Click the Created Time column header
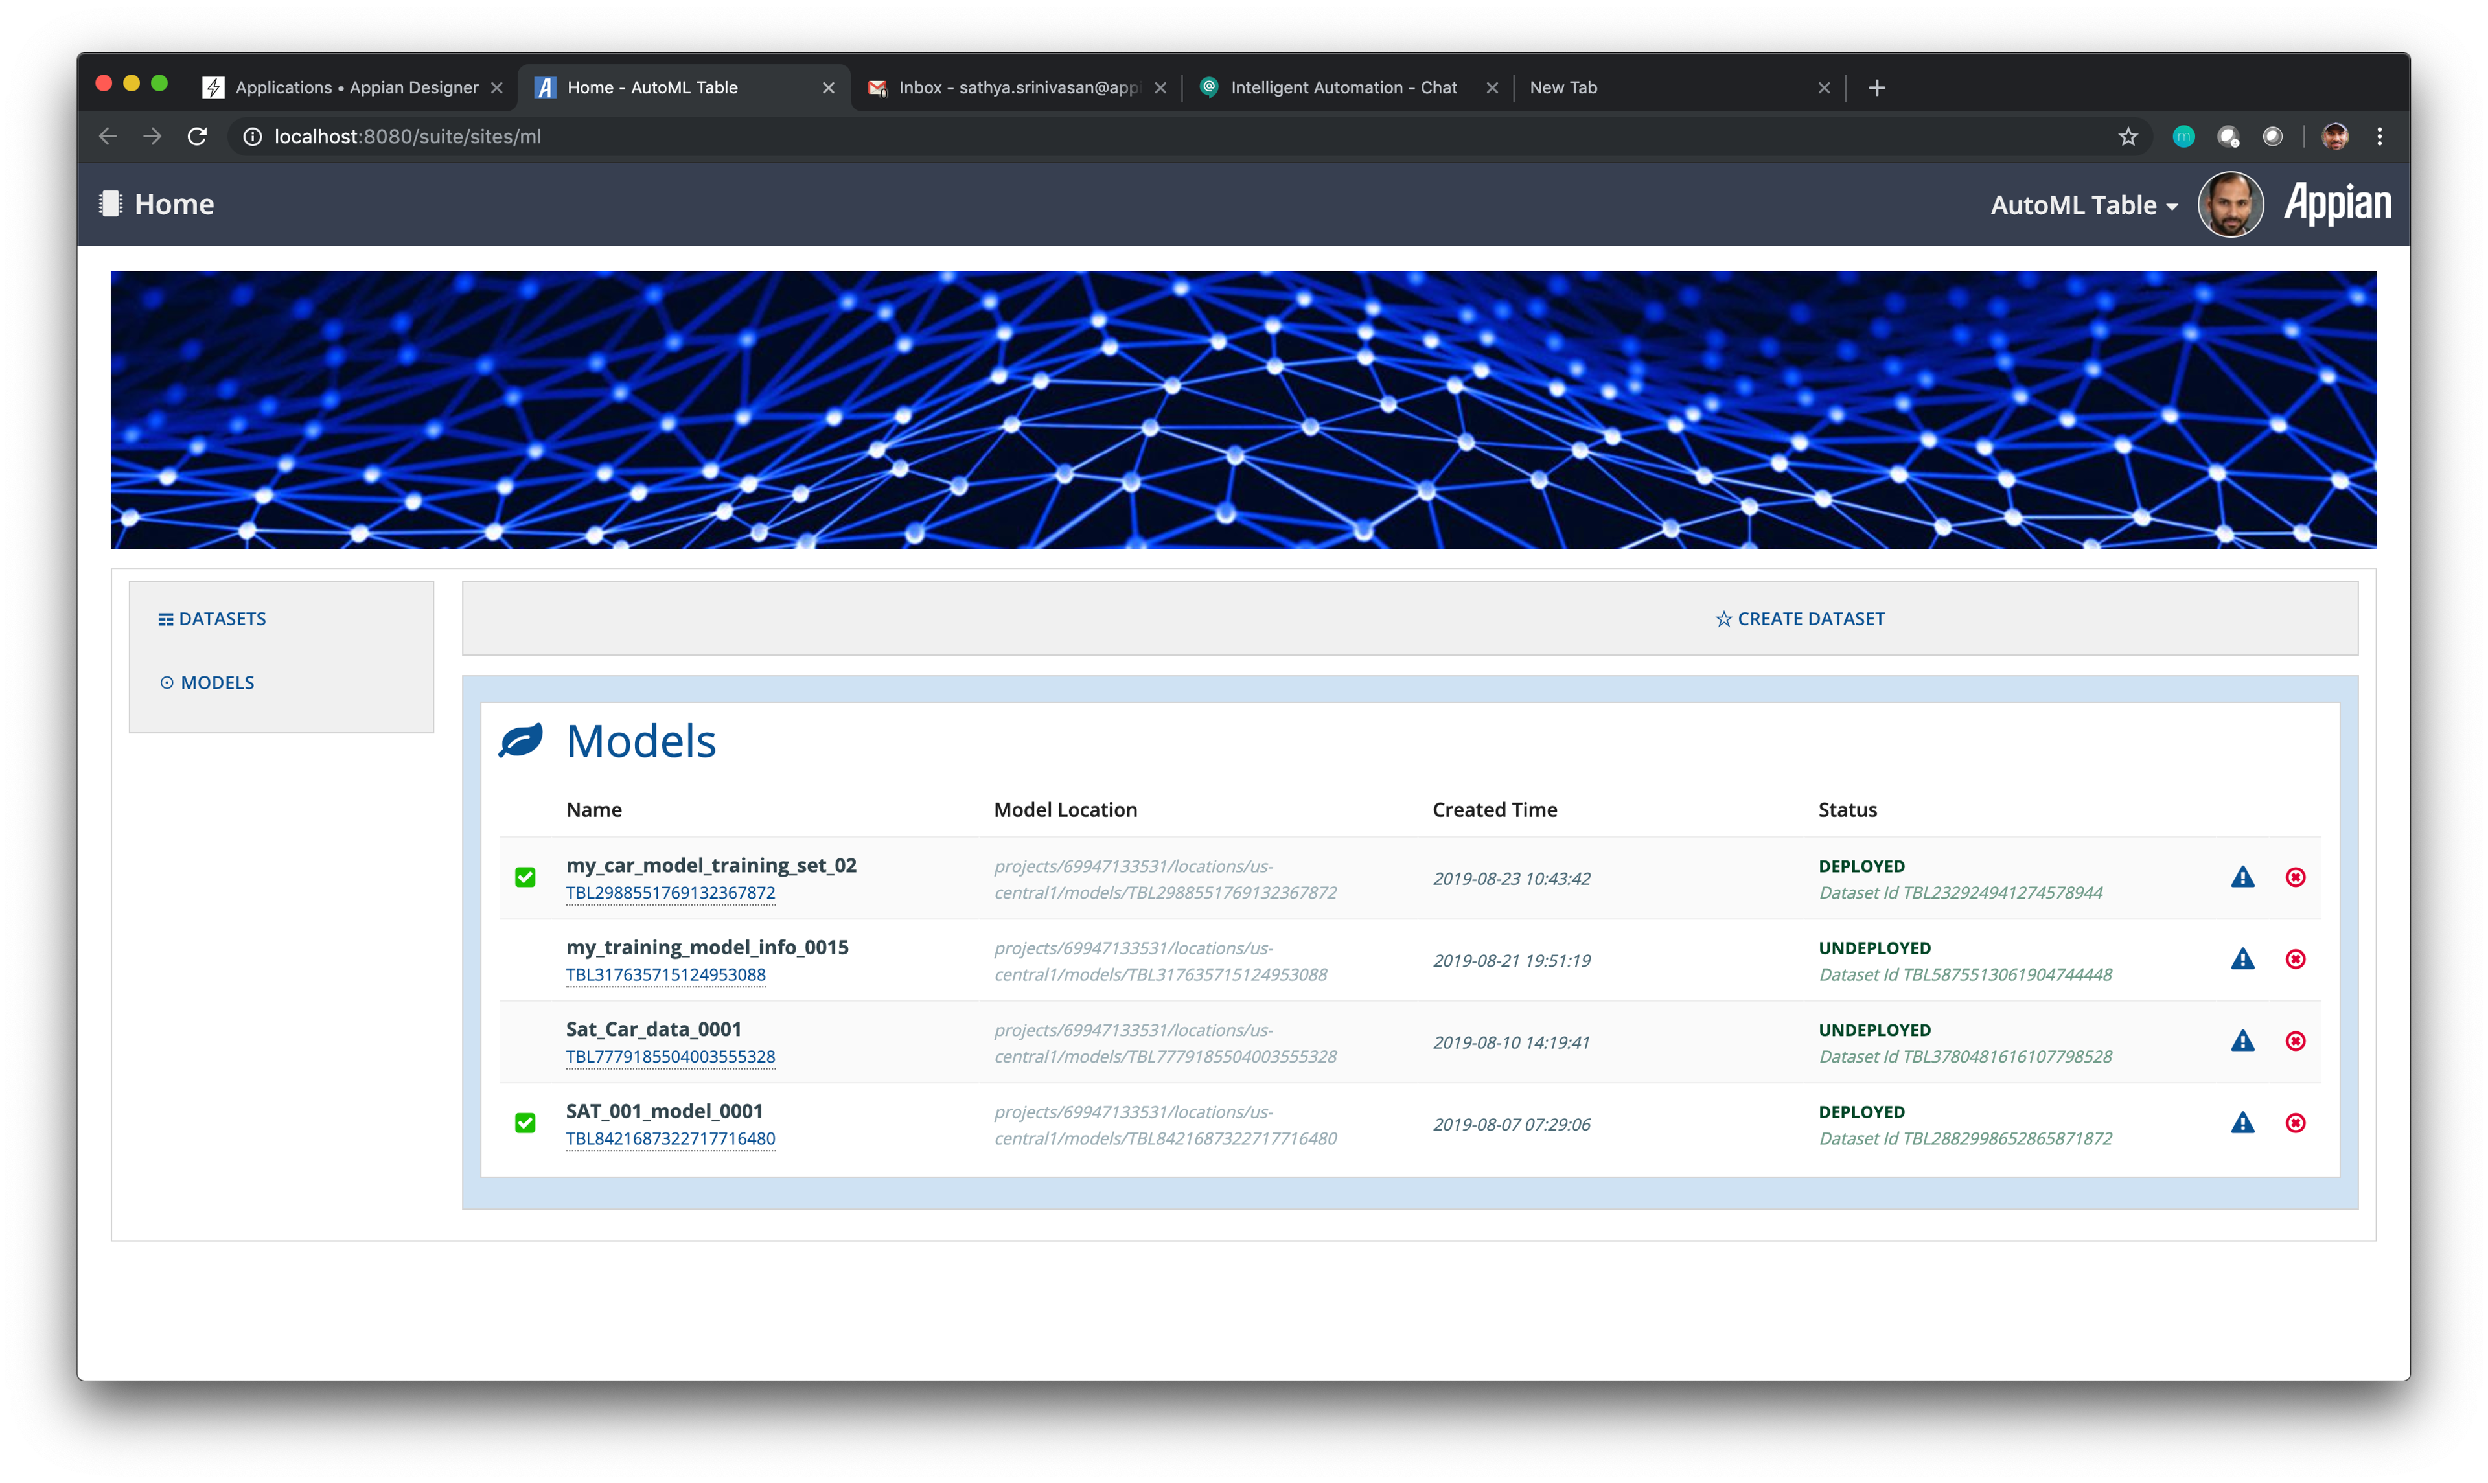Screen dimensions: 2488x1483 (1494, 809)
